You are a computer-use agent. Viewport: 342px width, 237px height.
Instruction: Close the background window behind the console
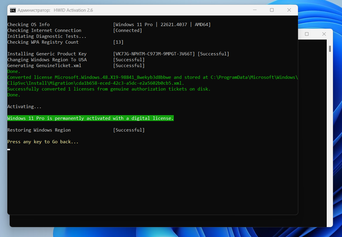click(x=324, y=34)
